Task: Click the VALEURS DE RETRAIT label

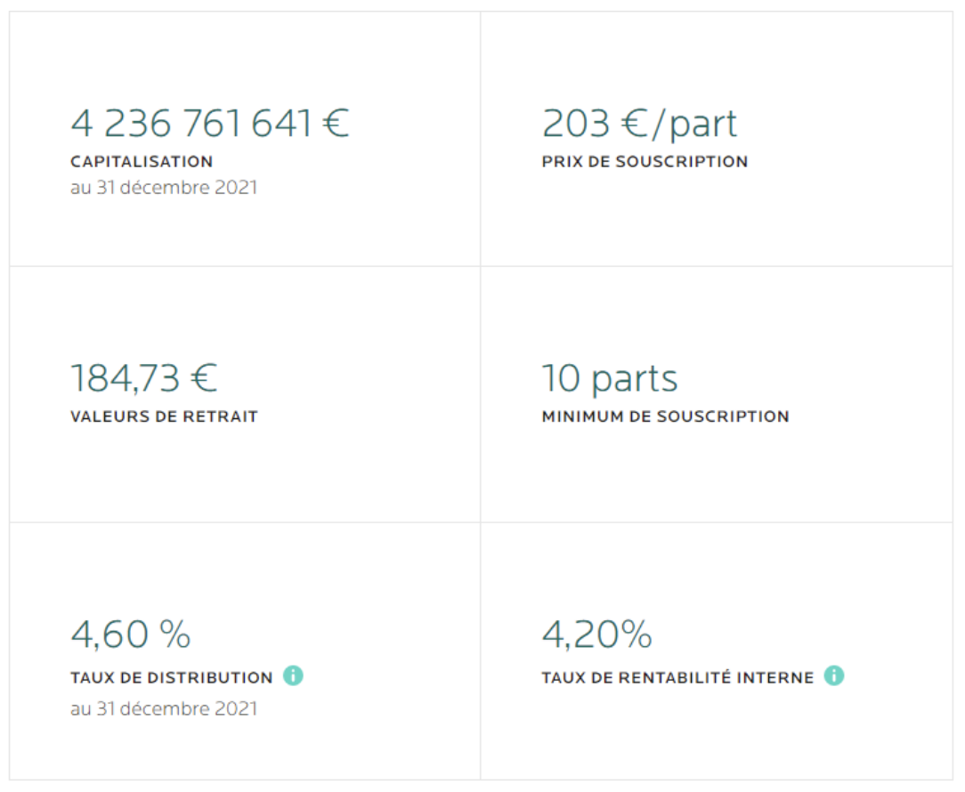Action: click(x=165, y=416)
